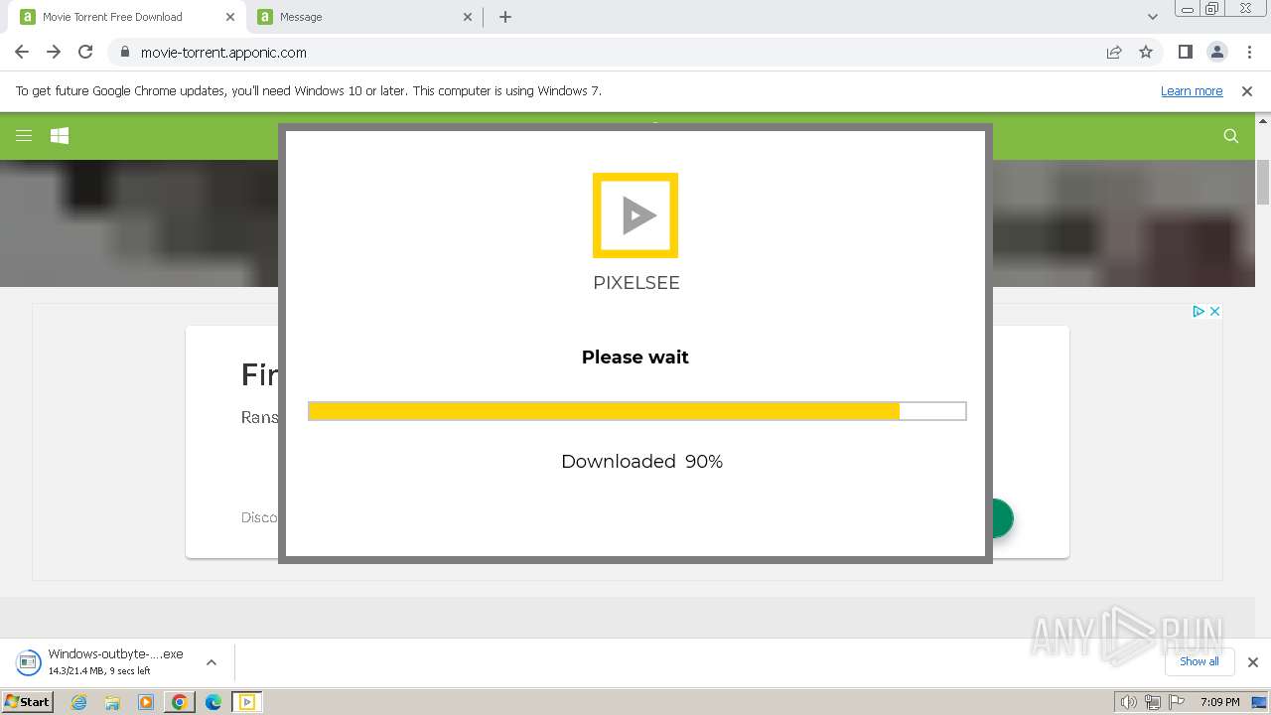Screen dimensions: 1271x715
Task: Open the Chrome three-dot menu
Action: (x=1249, y=53)
